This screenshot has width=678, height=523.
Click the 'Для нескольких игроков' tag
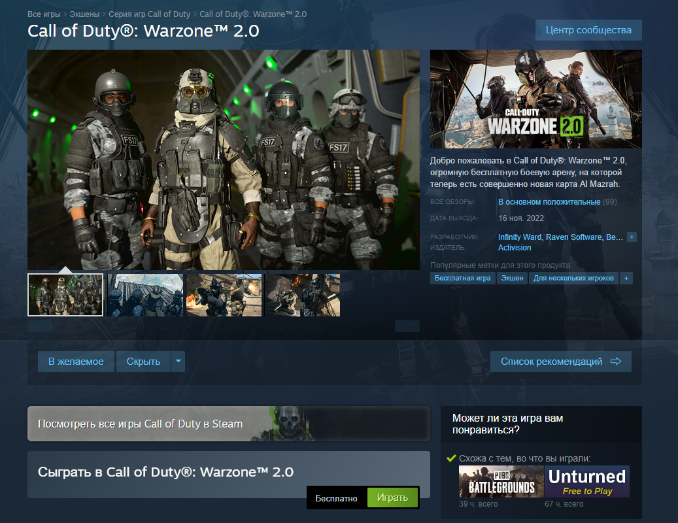click(573, 278)
